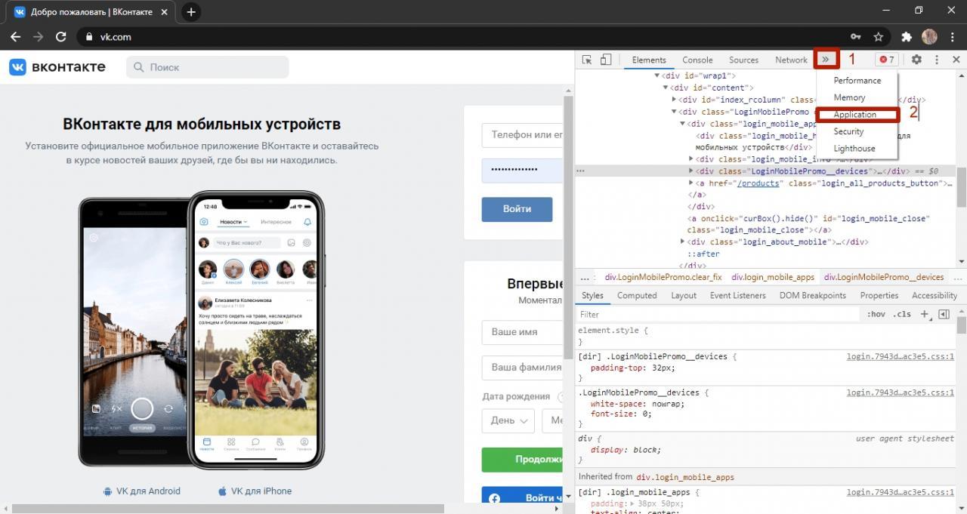This screenshot has height=514, width=967.
Task: Click the ВКонтакте logo
Action: (57, 67)
